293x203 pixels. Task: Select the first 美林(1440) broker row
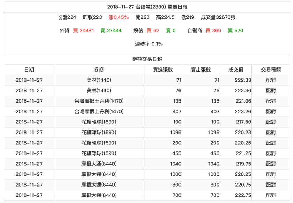click(x=99, y=80)
